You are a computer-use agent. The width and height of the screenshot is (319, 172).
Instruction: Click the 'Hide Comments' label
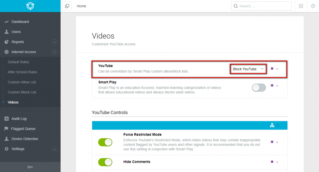pos(137,162)
